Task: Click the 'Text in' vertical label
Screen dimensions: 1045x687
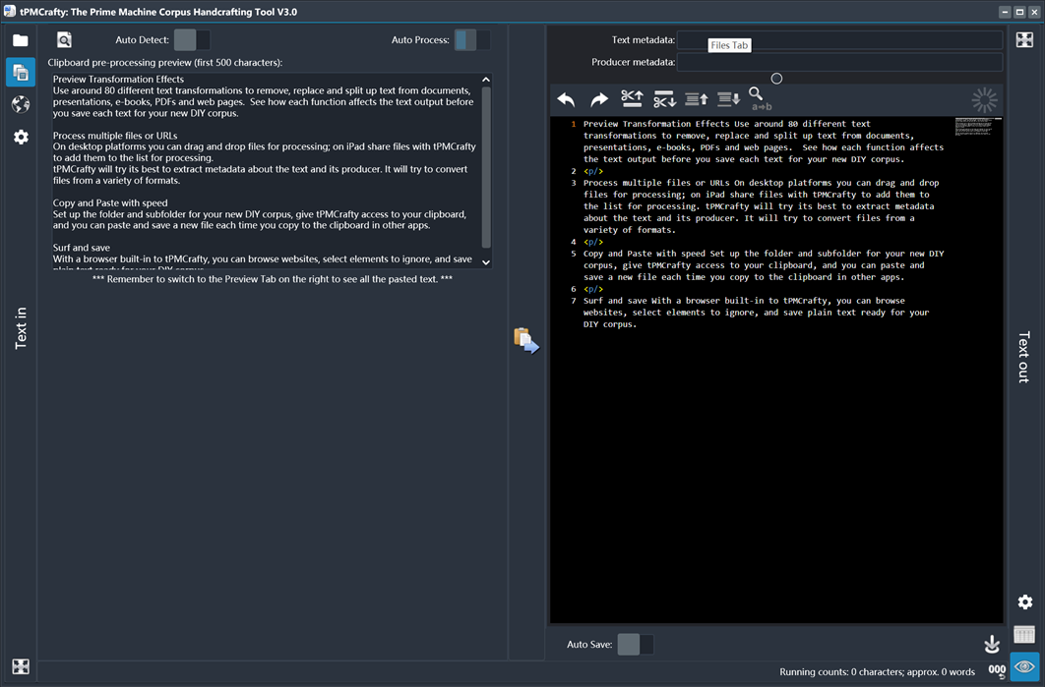Action: pyautogui.click(x=21, y=327)
